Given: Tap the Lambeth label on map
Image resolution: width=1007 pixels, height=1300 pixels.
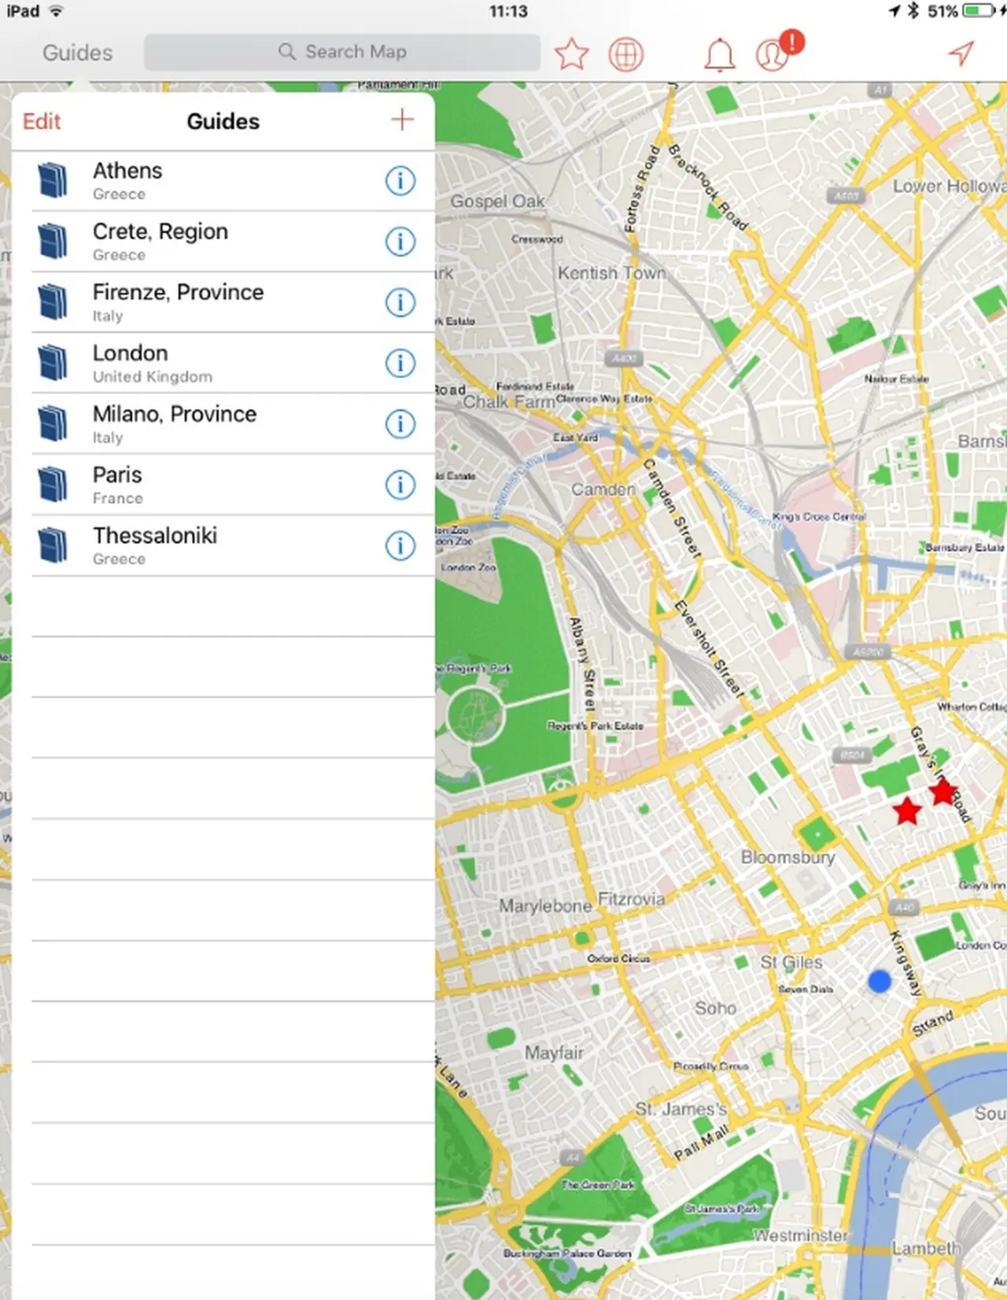Looking at the screenshot, I should coord(926,1248).
